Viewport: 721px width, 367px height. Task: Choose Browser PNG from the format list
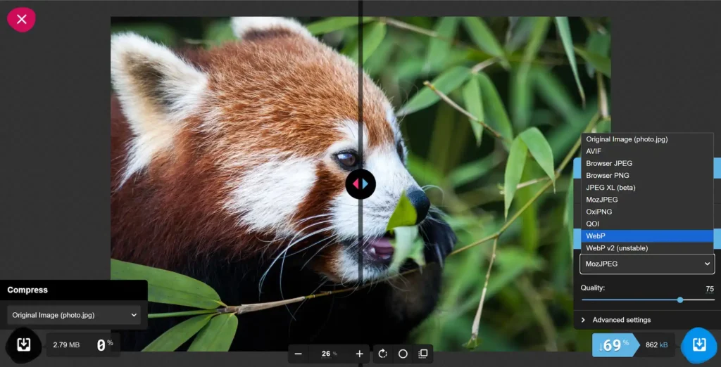pyautogui.click(x=647, y=176)
